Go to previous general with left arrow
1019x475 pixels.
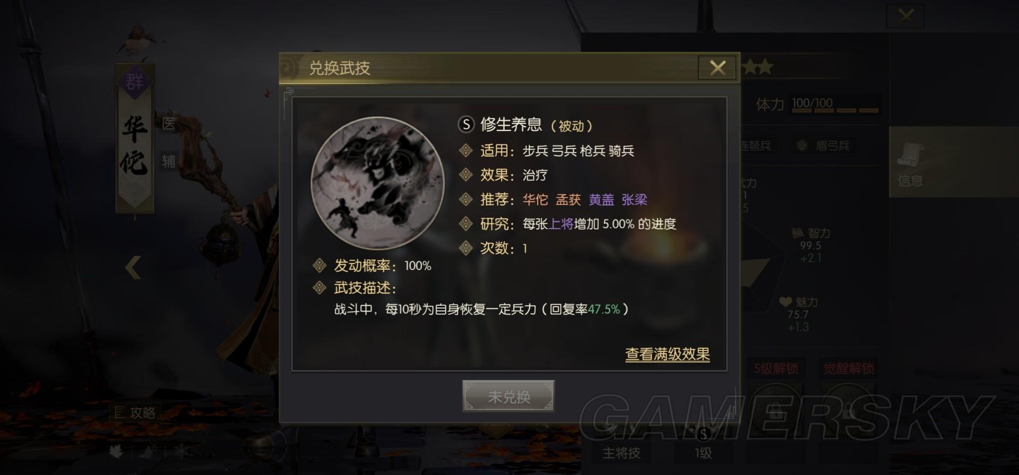pos(133,267)
